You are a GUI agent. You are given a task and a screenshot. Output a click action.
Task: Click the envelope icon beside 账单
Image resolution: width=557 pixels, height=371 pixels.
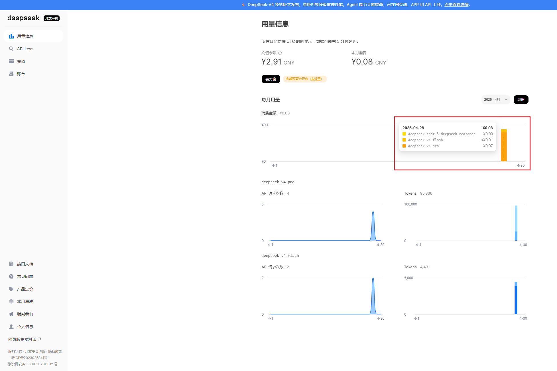[11, 74]
